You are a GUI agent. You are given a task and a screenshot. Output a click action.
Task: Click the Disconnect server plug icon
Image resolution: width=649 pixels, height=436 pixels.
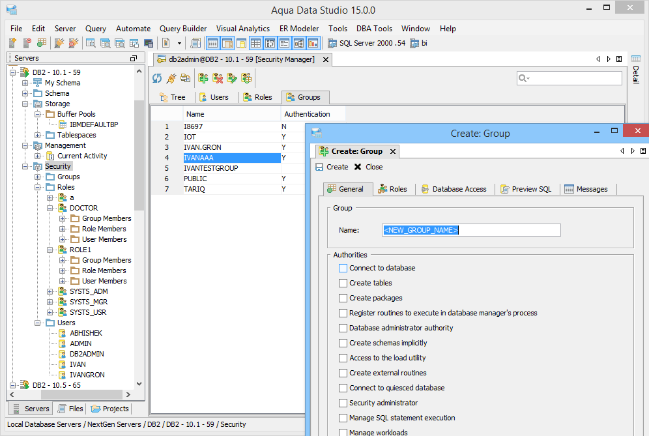pos(73,42)
